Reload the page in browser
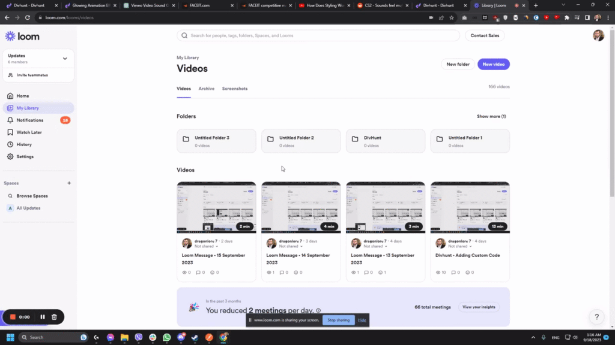This screenshot has width=615, height=345. click(28, 17)
